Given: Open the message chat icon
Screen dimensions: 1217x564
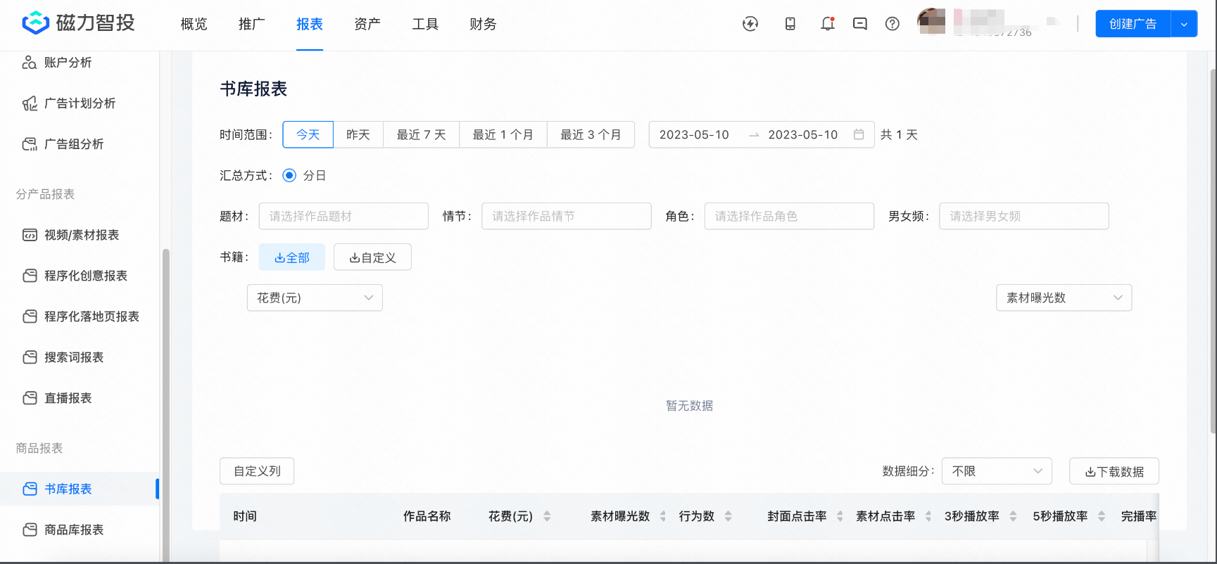Looking at the screenshot, I should [859, 24].
